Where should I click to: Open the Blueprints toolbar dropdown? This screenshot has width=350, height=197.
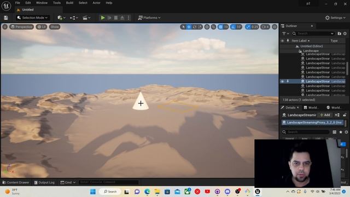(x=74, y=18)
